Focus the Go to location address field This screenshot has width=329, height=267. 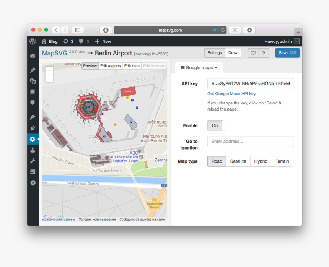pos(251,142)
